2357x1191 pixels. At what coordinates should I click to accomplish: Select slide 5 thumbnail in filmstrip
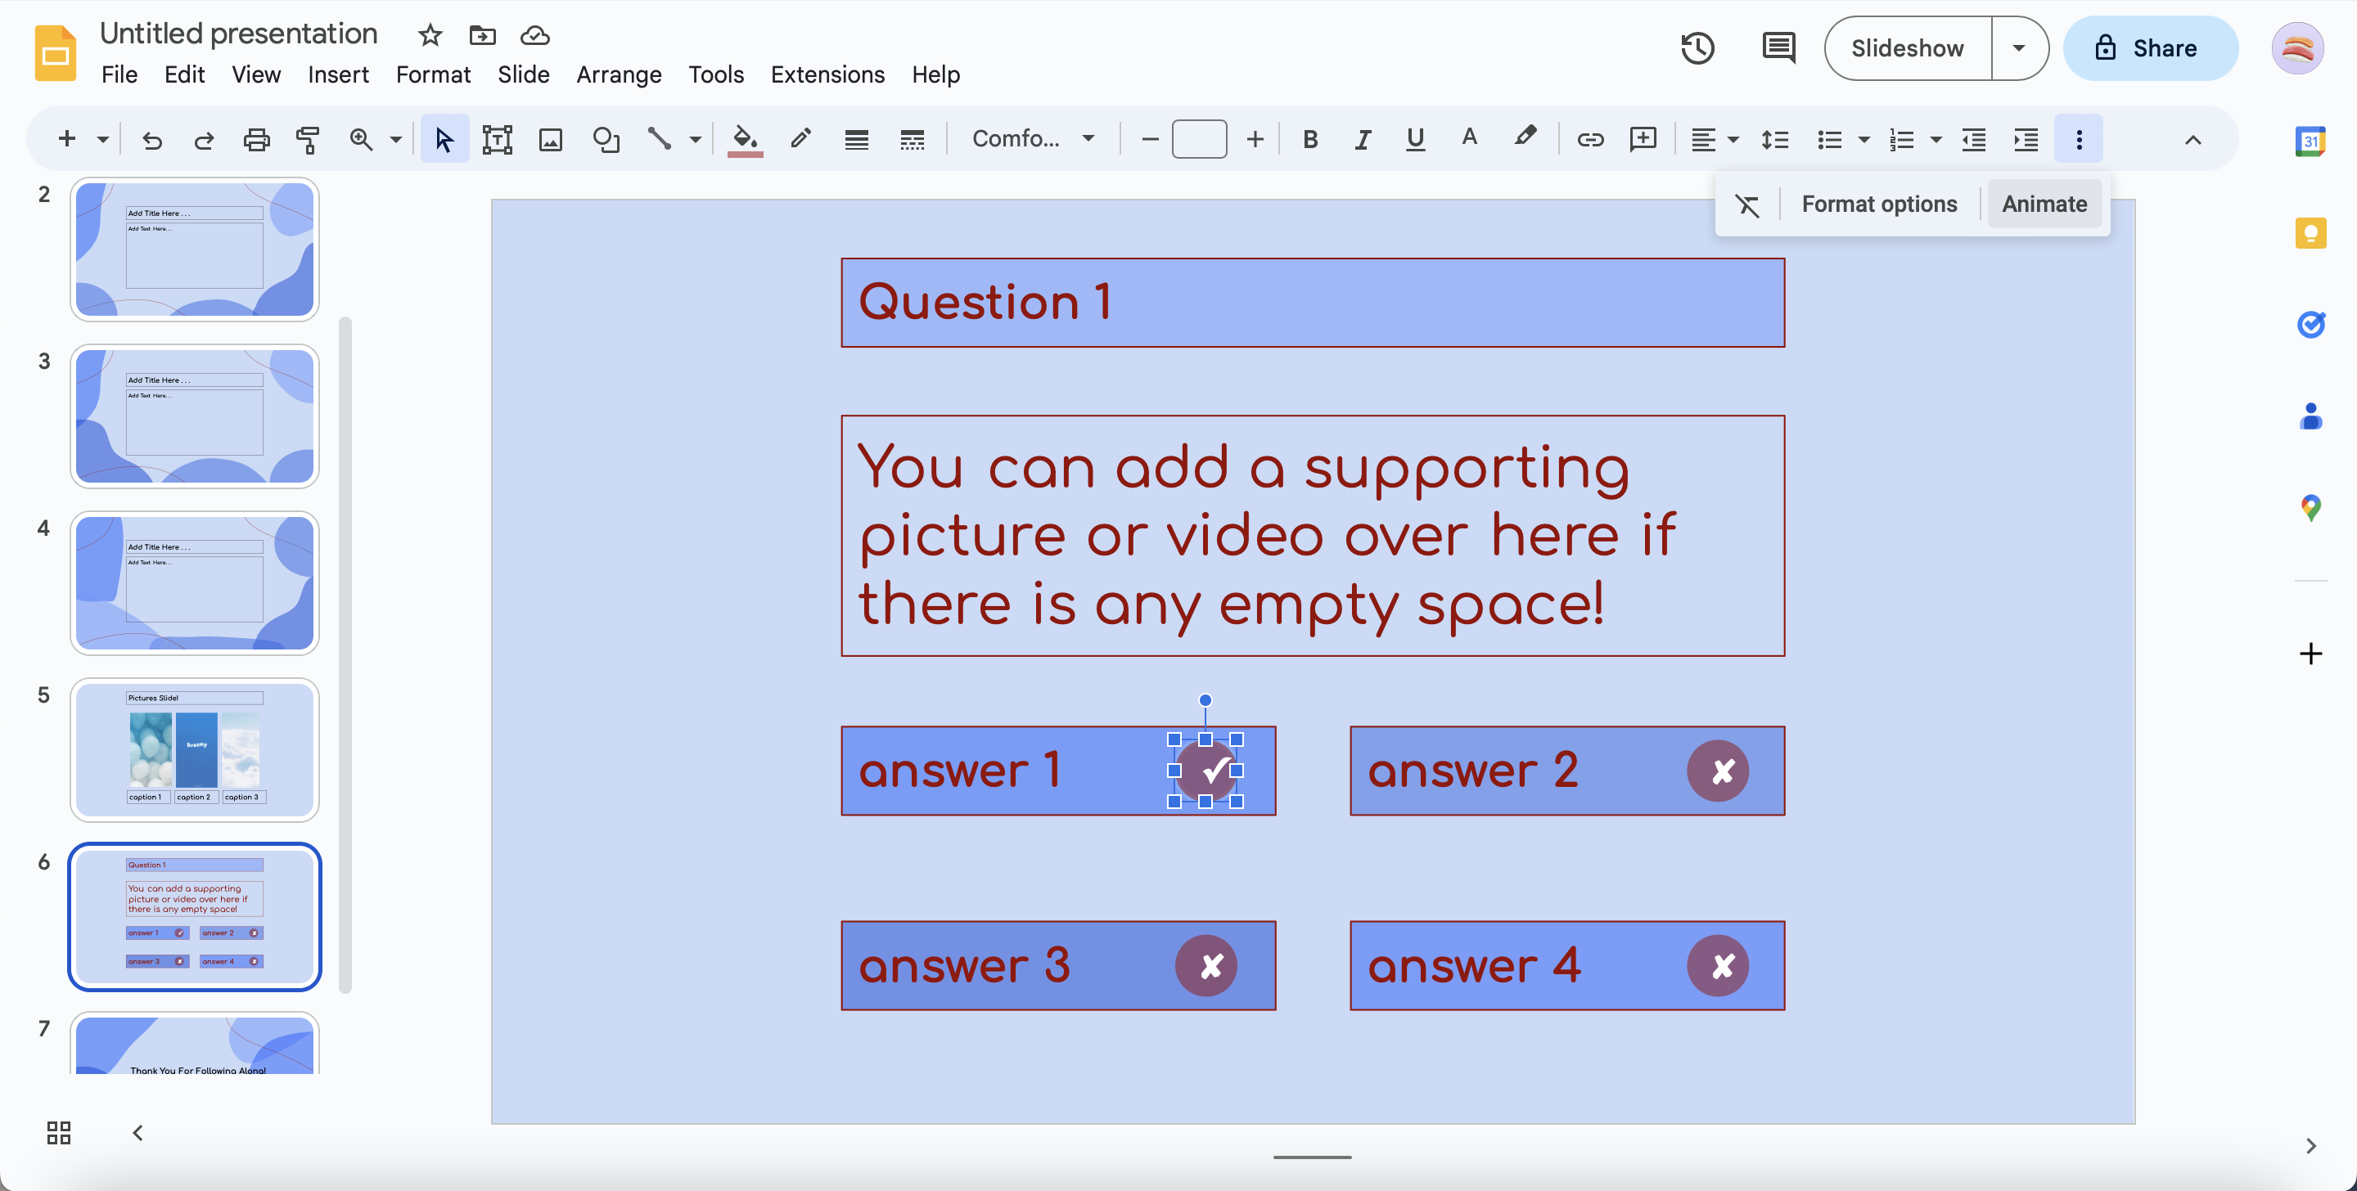coord(194,750)
